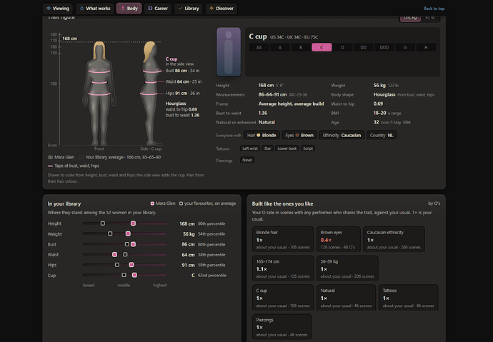The image size is (493, 342).
Task: Go to the Library tab
Action: pos(189,9)
